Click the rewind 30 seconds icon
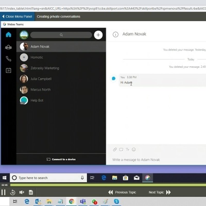This screenshot has height=206, width=206. click(13, 192)
